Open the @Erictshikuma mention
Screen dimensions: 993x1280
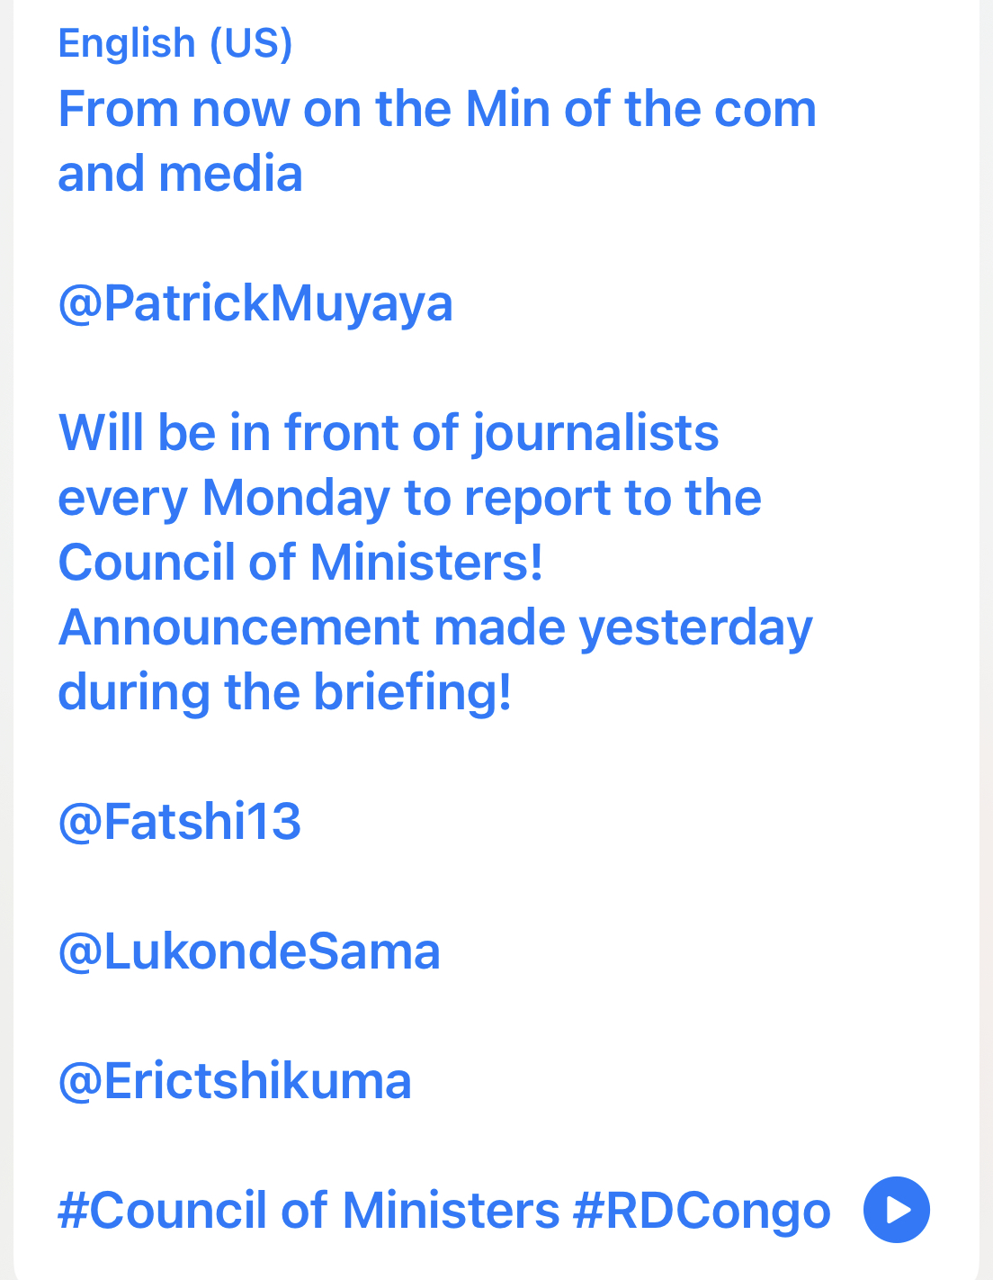(235, 1081)
